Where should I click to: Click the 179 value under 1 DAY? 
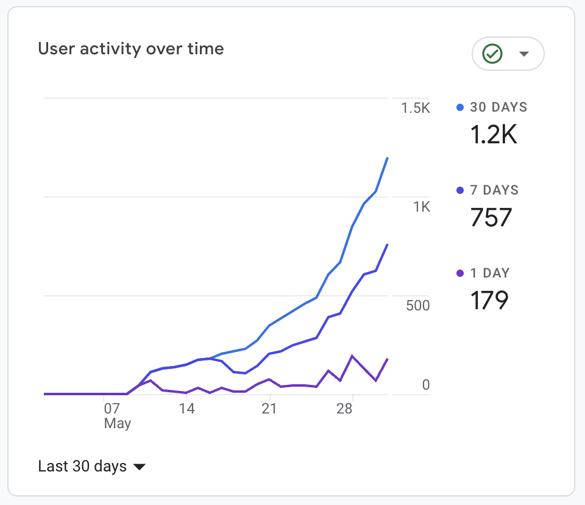coord(489,299)
